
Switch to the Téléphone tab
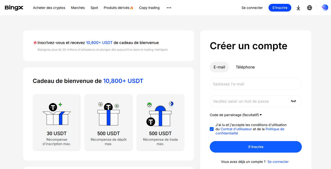[x=245, y=67]
